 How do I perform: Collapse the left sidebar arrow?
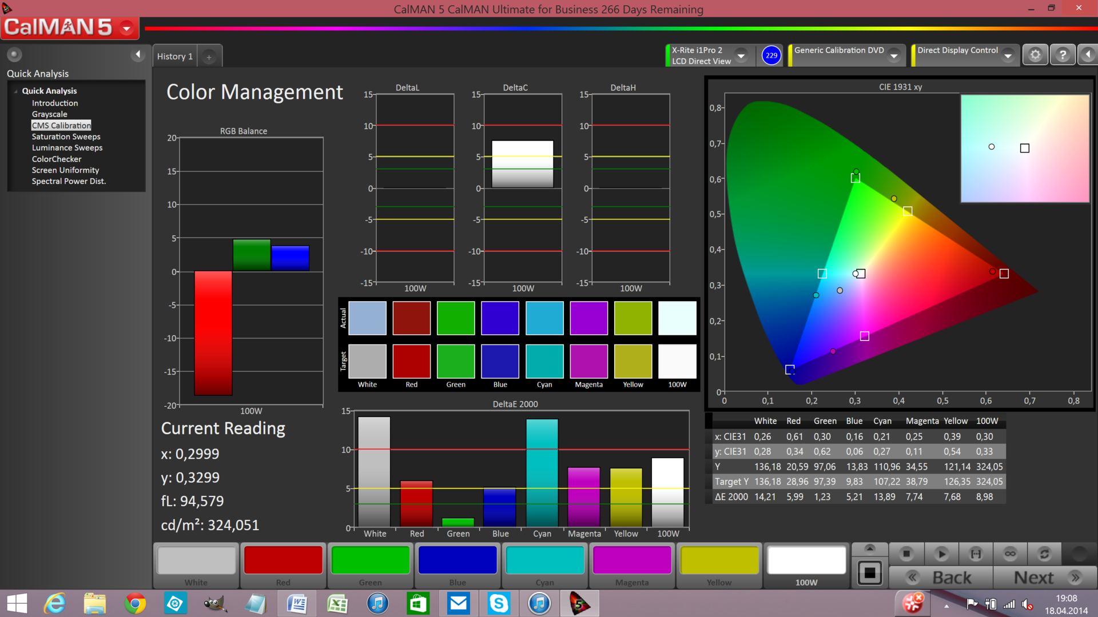(x=137, y=54)
